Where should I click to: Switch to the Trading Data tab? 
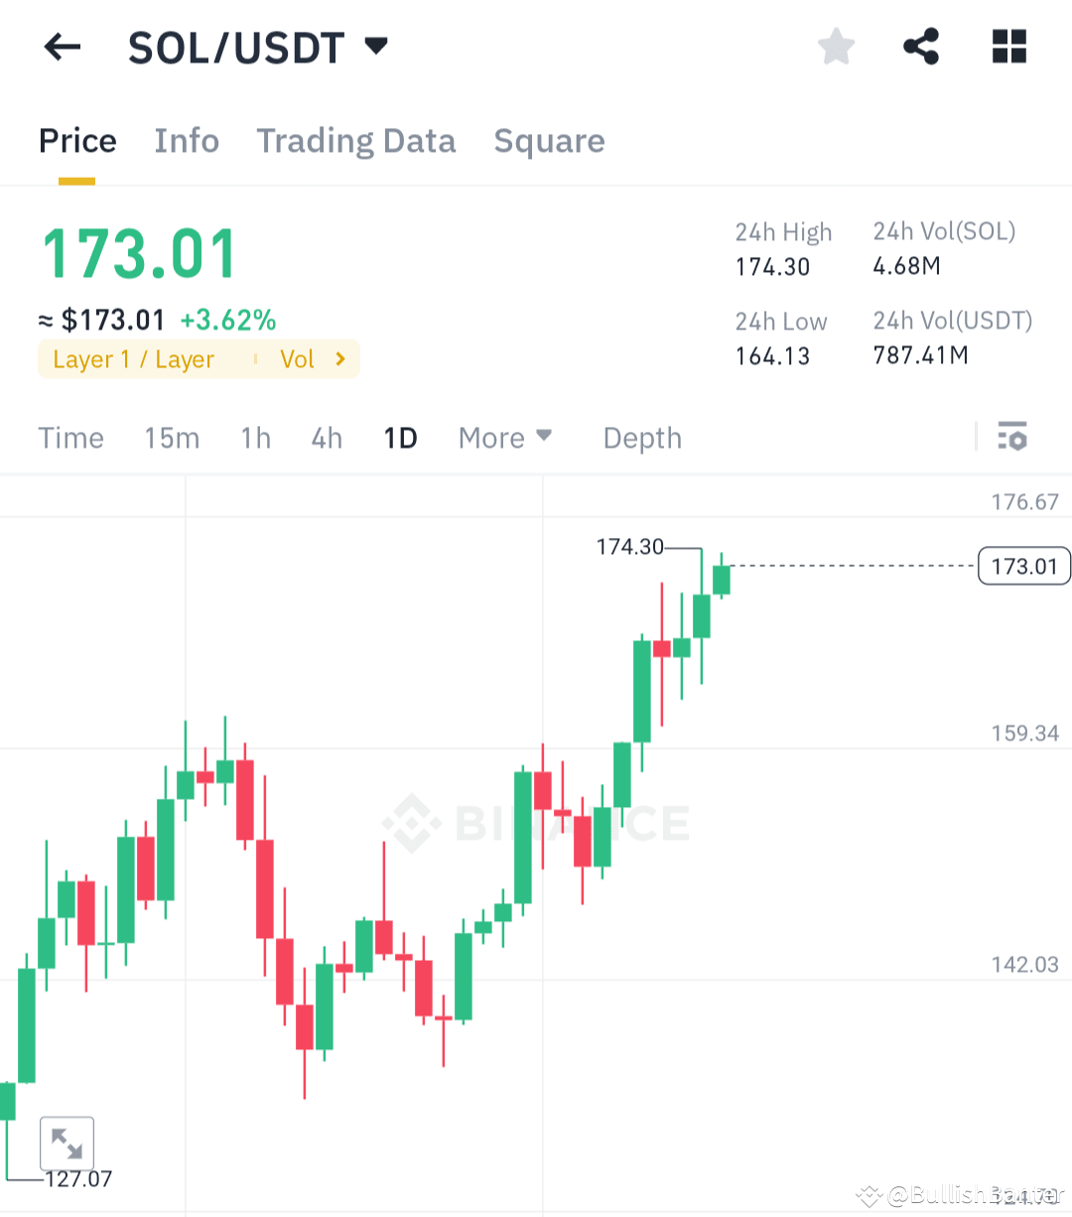pyautogui.click(x=355, y=140)
